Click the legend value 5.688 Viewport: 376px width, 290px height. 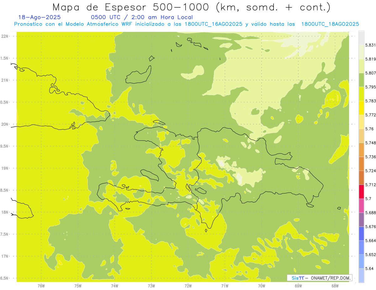click(370, 212)
